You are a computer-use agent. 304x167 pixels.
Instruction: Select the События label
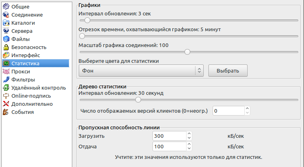[x=22, y=112]
